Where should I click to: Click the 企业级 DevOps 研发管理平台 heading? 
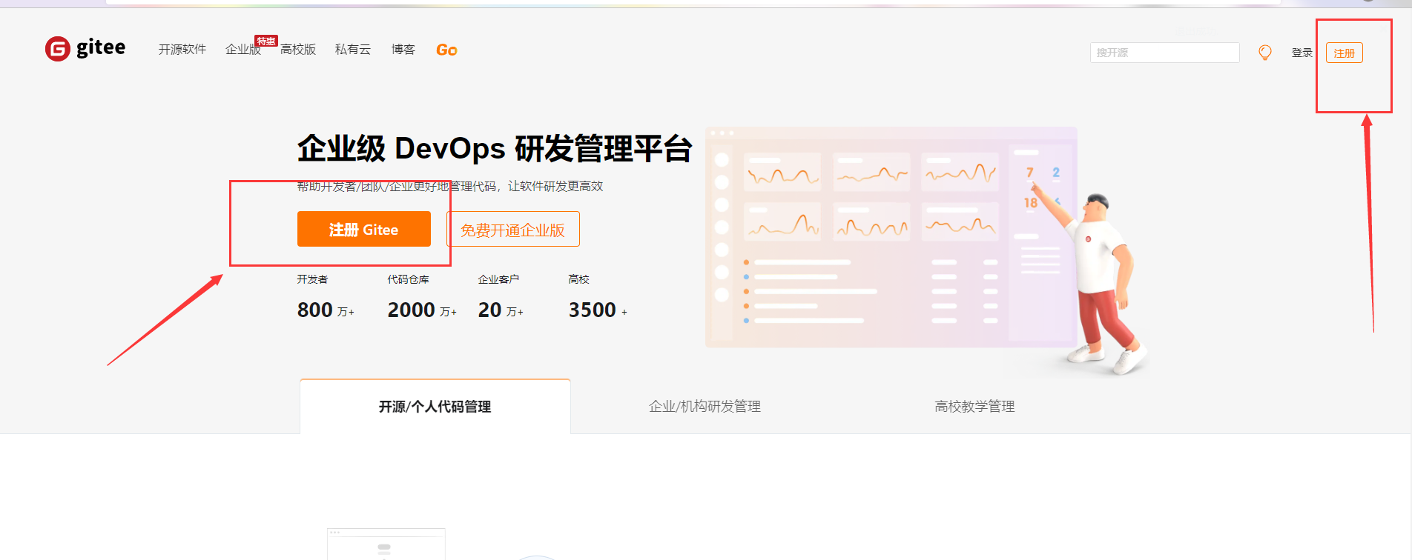click(495, 148)
